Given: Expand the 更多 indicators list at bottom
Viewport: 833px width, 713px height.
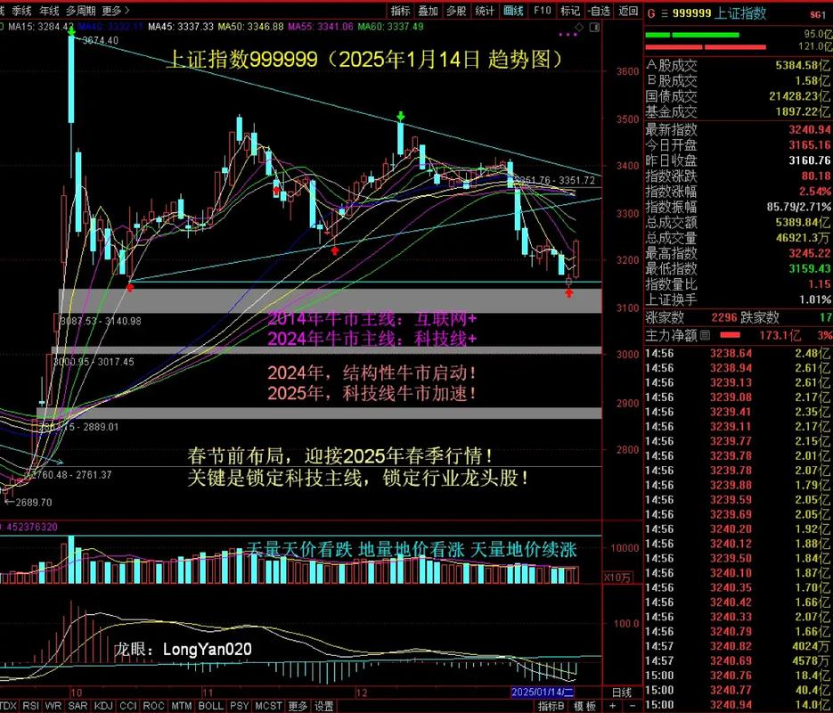Looking at the screenshot, I should [x=298, y=706].
